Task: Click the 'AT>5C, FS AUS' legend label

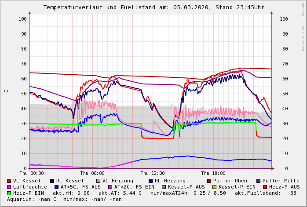Action: tap(80, 187)
